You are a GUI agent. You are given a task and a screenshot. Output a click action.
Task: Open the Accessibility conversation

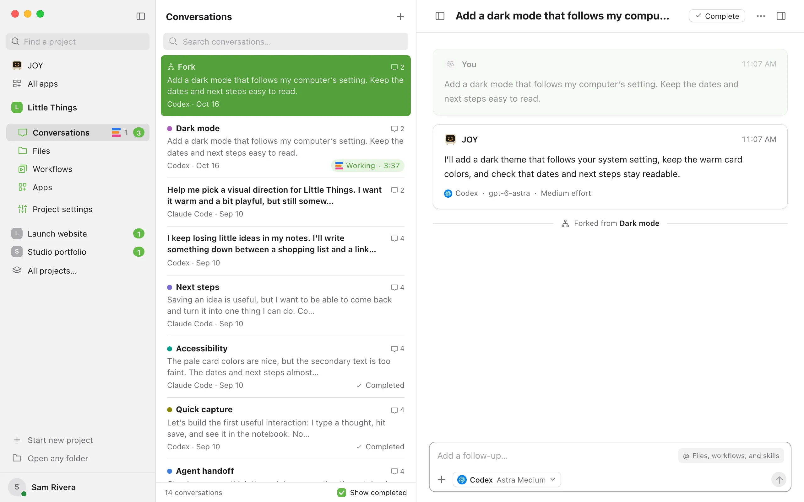(286, 367)
